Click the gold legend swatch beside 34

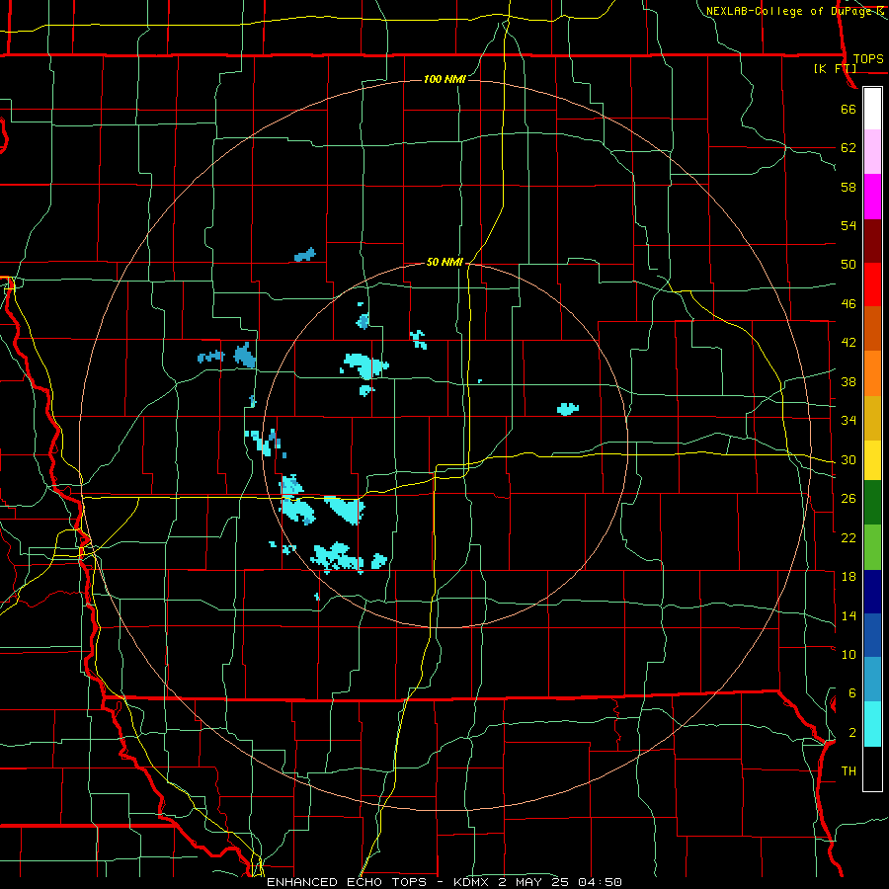(872, 419)
